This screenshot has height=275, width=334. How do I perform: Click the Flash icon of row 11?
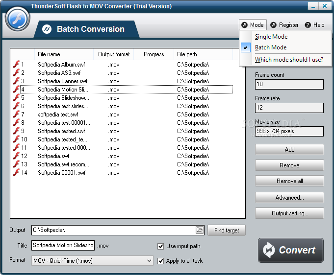click(x=16, y=147)
